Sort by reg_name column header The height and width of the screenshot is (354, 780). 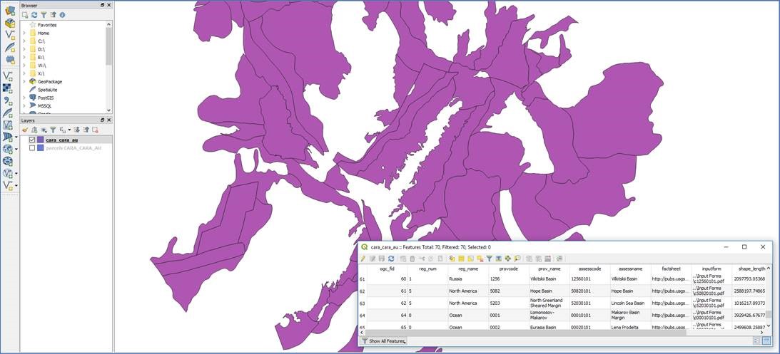coord(467,268)
